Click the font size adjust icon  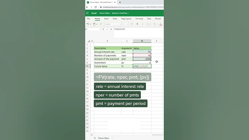point(132,24)
